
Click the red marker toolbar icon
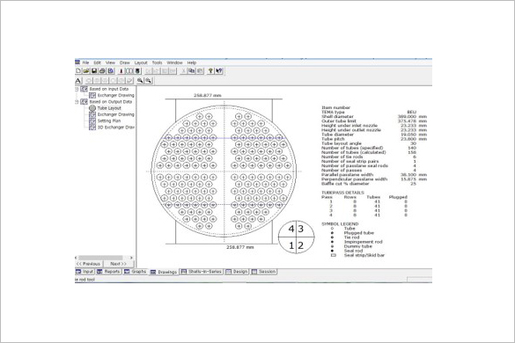pos(121,71)
